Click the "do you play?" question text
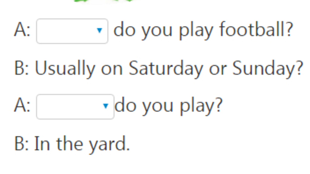Viewport: 310px width, 174px height. point(169,106)
